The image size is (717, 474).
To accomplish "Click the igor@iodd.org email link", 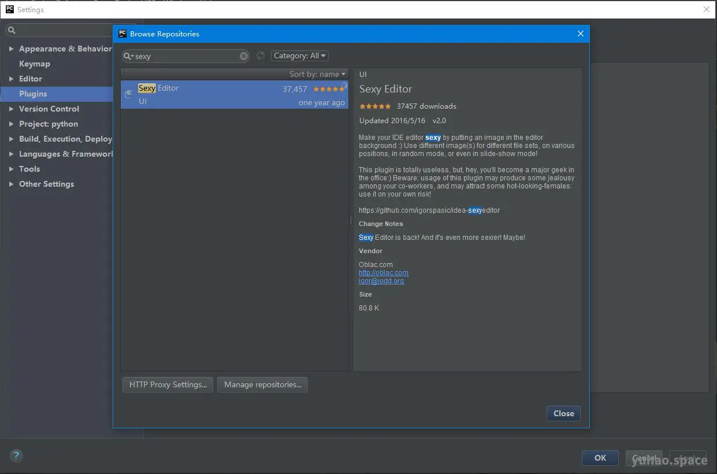I will tap(381, 281).
